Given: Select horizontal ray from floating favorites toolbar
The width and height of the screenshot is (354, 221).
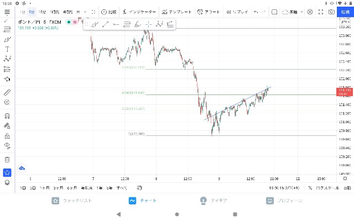Looking at the screenshot, I should pos(116,24).
